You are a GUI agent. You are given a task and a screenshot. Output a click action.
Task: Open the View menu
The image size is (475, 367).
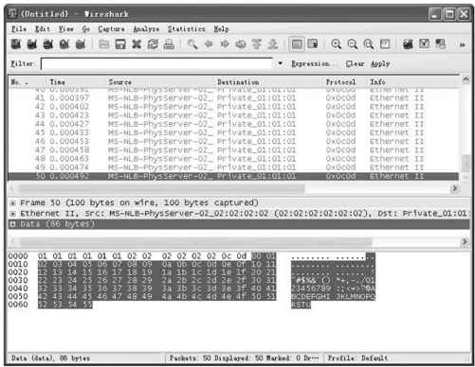pyautogui.click(x=66, y=29)
